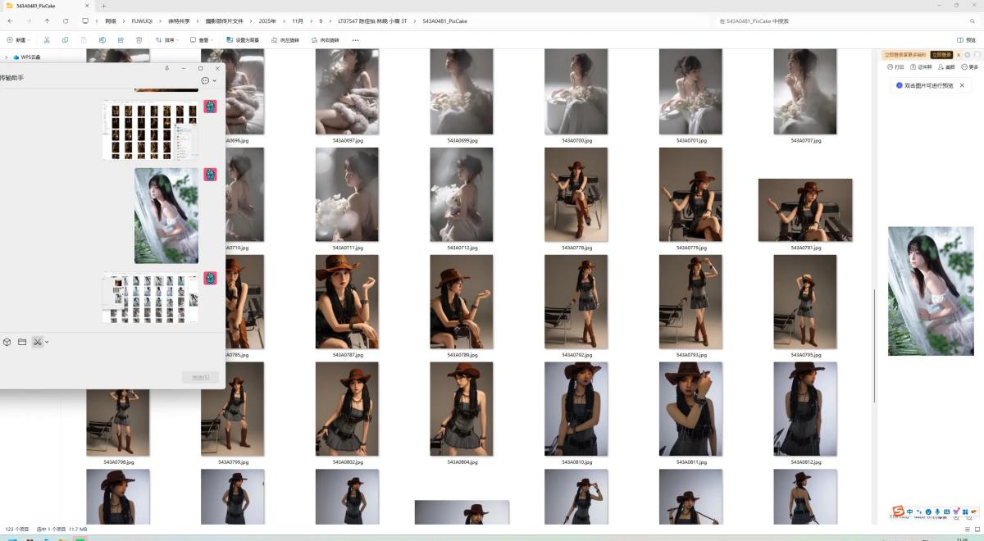Open the 新建 new item dropdown
This screenshot has width=984, height=541.
point(18,39)
